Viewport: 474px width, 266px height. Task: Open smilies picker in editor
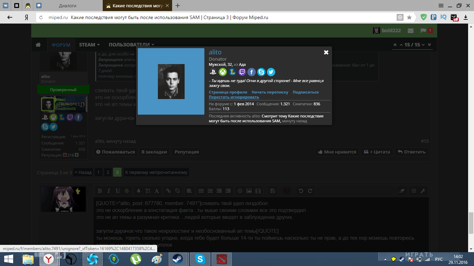pyautogui.click(x=240, y=191)
